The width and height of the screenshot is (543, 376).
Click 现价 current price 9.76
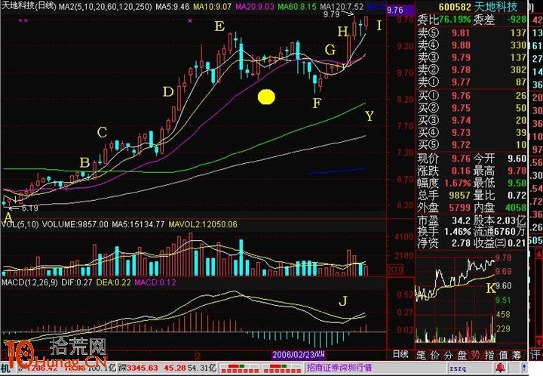click(x=461, y=159)
